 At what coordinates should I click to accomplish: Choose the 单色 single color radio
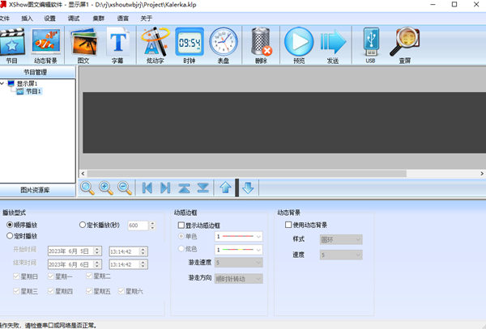(x=181, y=236)
